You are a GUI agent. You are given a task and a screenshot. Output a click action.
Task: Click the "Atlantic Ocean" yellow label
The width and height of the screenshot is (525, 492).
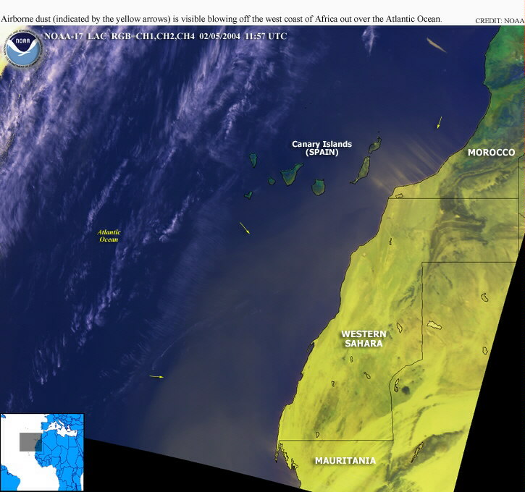(x=109, y=235)
